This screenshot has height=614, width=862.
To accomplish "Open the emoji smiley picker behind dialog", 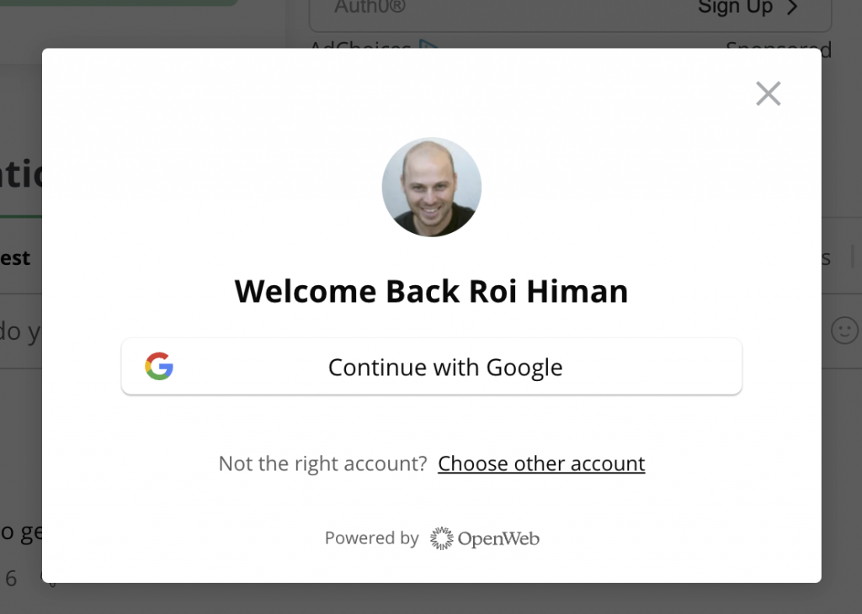I will pos(844,331).
